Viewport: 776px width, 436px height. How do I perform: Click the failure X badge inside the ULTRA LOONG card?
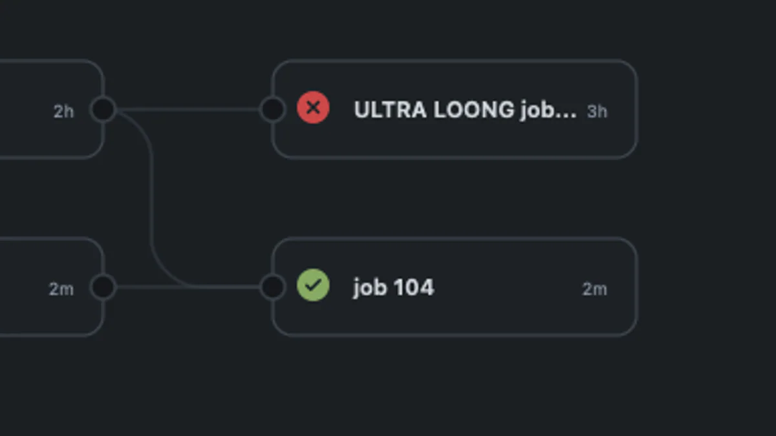point(312,109)
